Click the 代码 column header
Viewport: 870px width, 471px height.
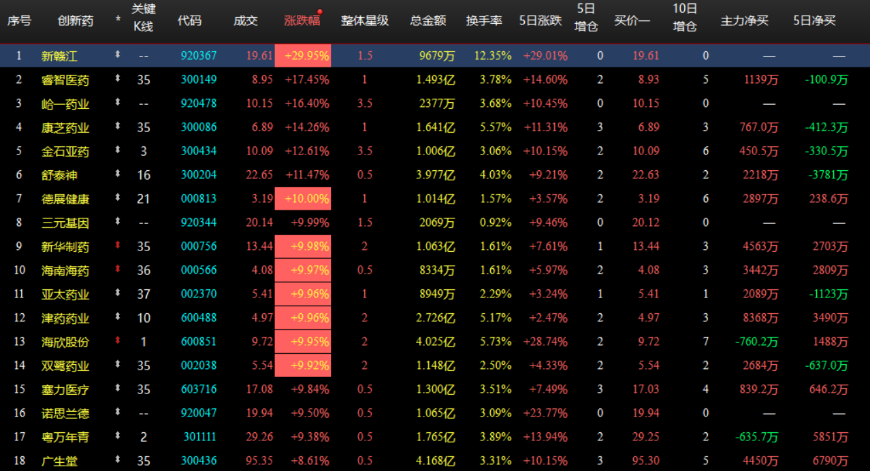coord(189,20)
